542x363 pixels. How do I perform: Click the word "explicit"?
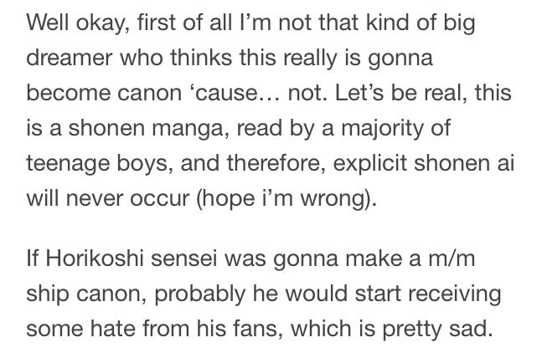(x=370, y=166)
